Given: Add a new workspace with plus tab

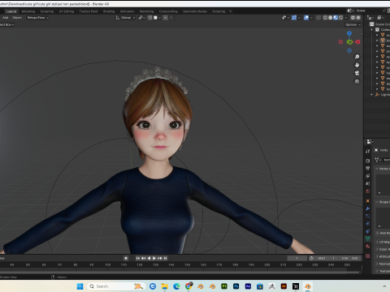Looking at the screenshot, I should click(231, 11).
